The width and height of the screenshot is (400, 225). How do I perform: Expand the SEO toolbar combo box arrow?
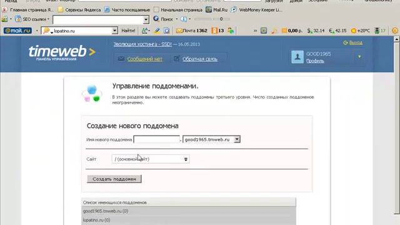pos(146,19)
